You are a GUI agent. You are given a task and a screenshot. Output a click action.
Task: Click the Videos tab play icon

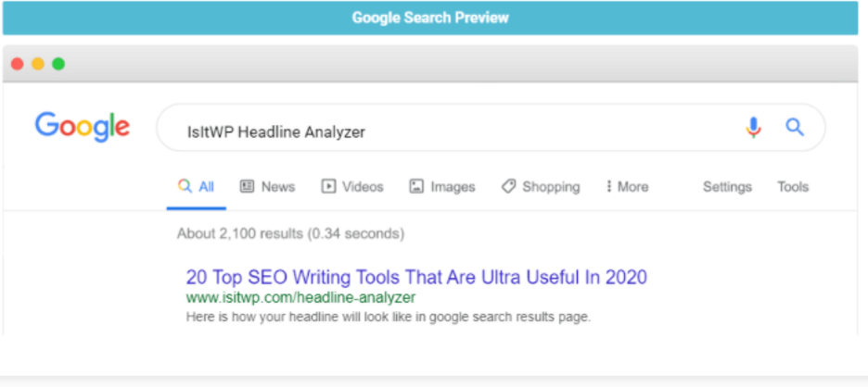(x=328, y=186)
